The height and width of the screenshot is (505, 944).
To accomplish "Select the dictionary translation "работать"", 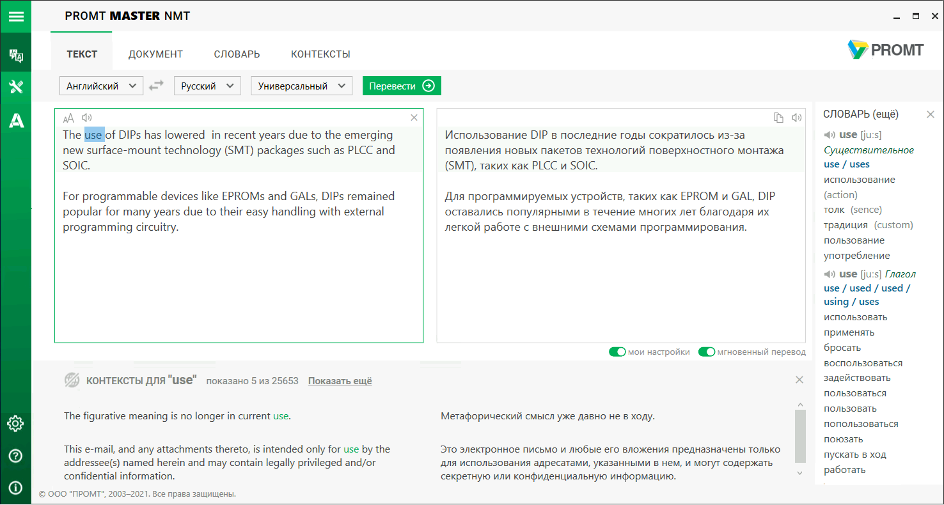I will pyautogui.click(x=845, y=470).
